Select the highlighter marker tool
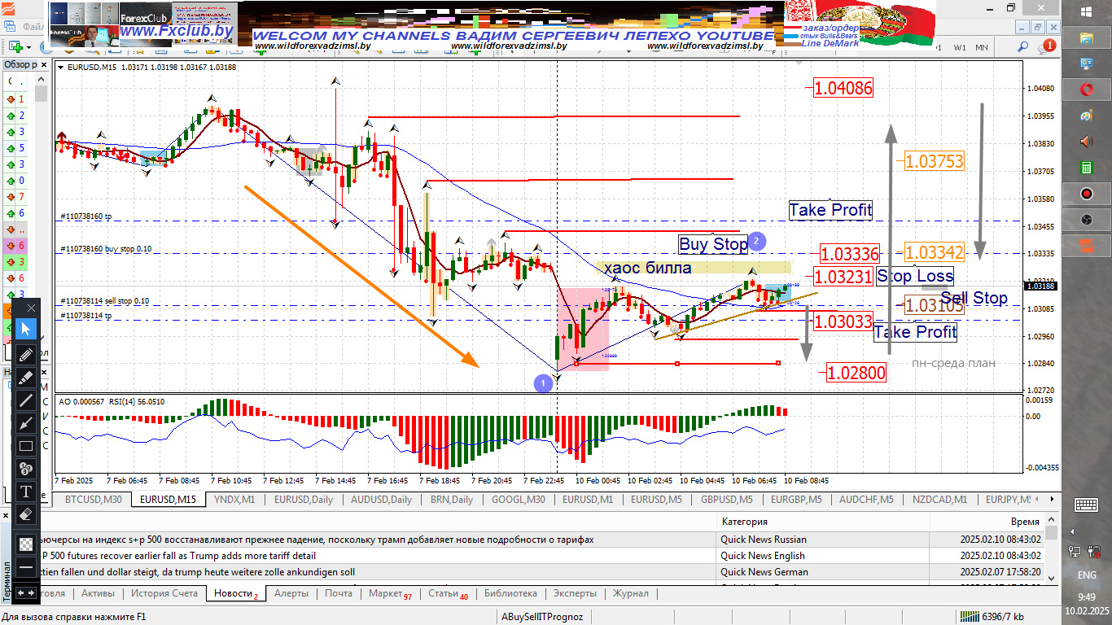Screen dimensions: 1112x625 coord(25,378)
